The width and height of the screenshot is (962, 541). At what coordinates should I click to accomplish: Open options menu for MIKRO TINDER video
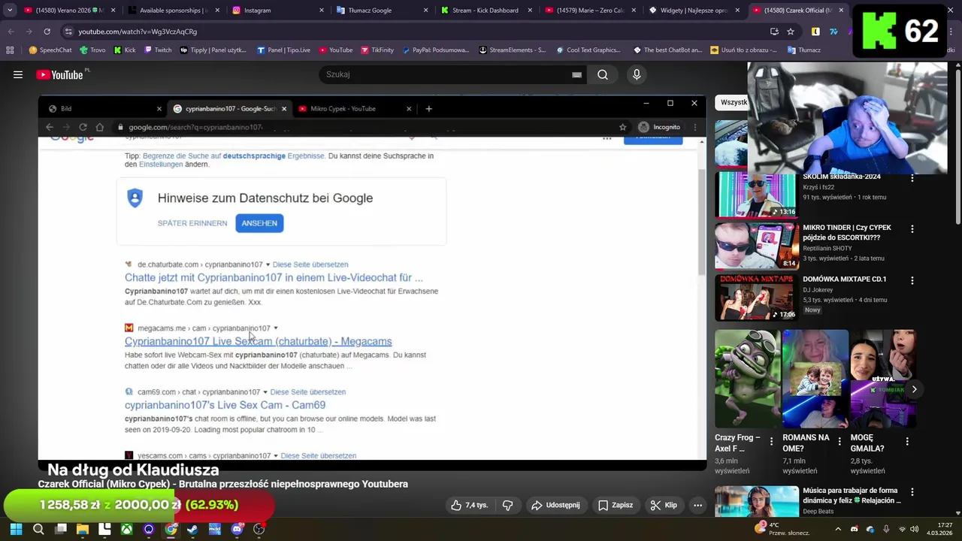click(912, 228)
